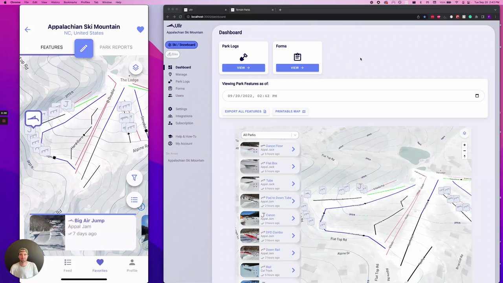
Task: Toggle the favorite heart for Appalachian Ski Mountain
Action: [x=140, y=29]
